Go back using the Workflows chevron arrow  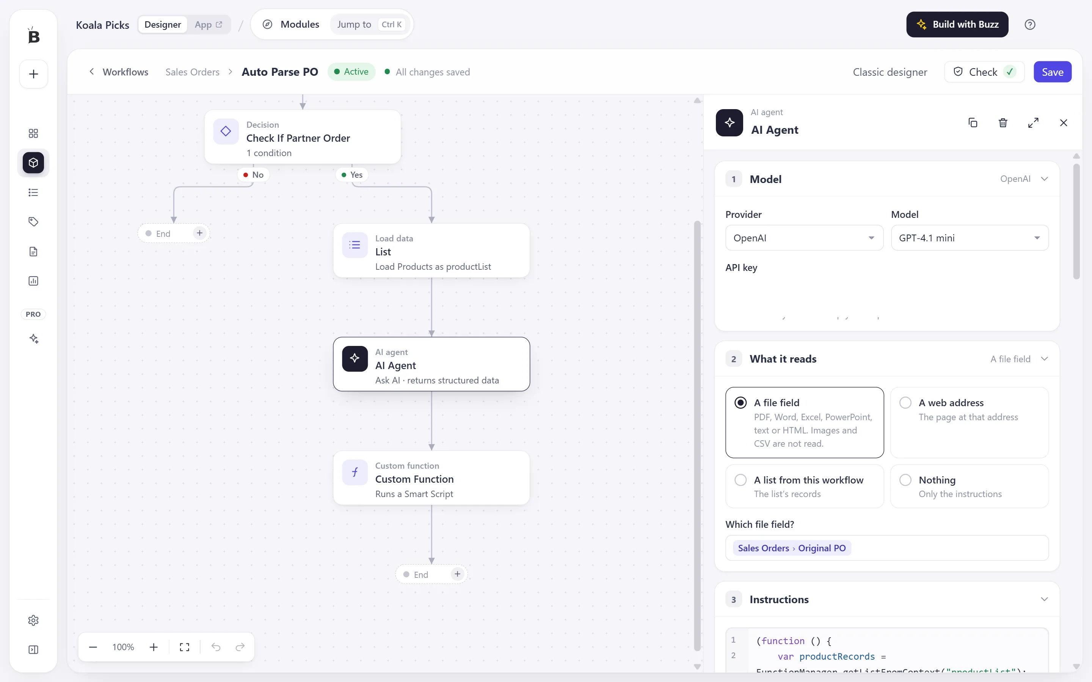(92, 72)
